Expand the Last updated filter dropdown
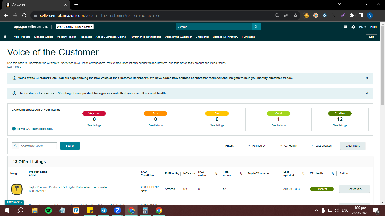Image resolution: width=385 pixels, height=216 pixels. (322, 146)
